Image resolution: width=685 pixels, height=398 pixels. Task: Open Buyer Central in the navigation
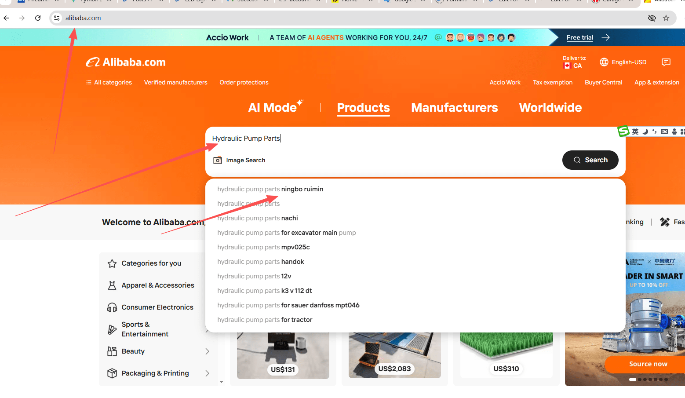[x=604, y=82]
